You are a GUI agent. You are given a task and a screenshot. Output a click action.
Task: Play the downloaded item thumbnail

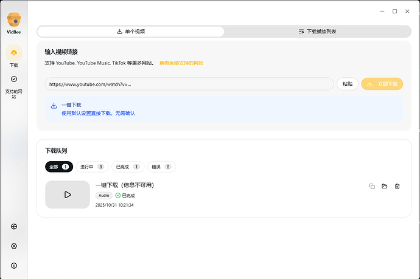68,195
